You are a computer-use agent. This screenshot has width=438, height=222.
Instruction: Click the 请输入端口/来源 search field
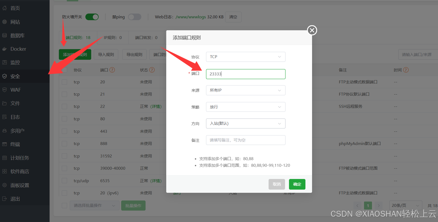coord(418,54)
